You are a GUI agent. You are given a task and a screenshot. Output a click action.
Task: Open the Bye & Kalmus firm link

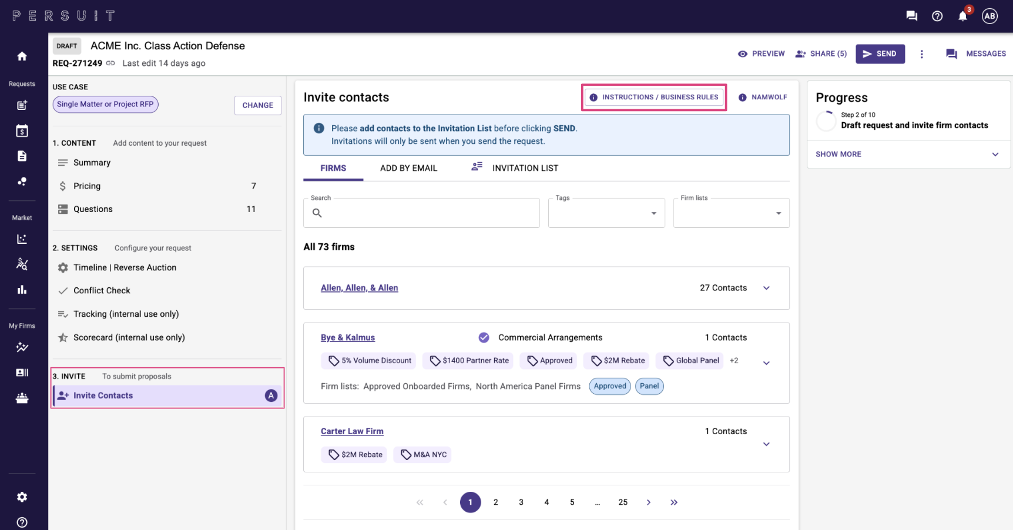tap(348, 337)
